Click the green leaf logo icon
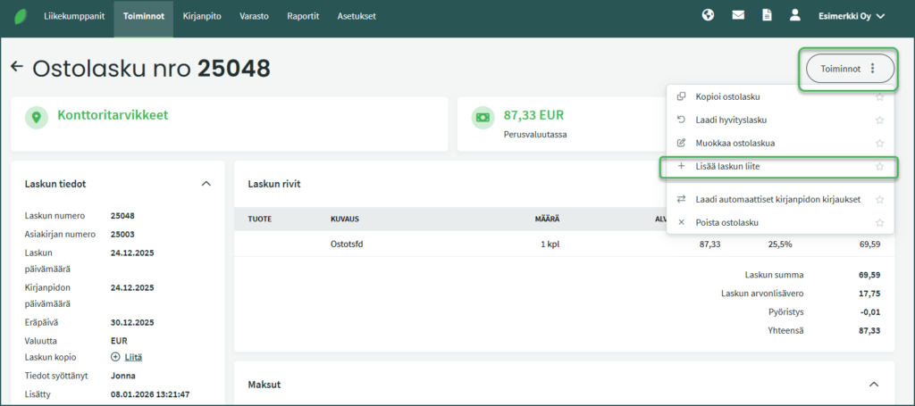 [21, 16]
